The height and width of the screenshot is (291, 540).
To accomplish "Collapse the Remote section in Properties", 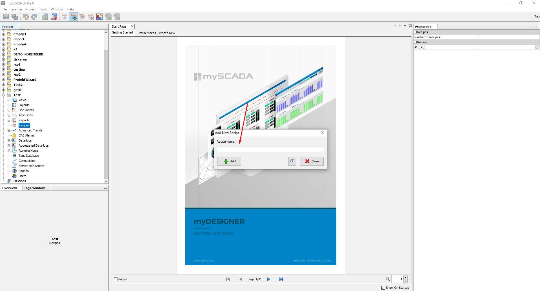I will [415, 42].
